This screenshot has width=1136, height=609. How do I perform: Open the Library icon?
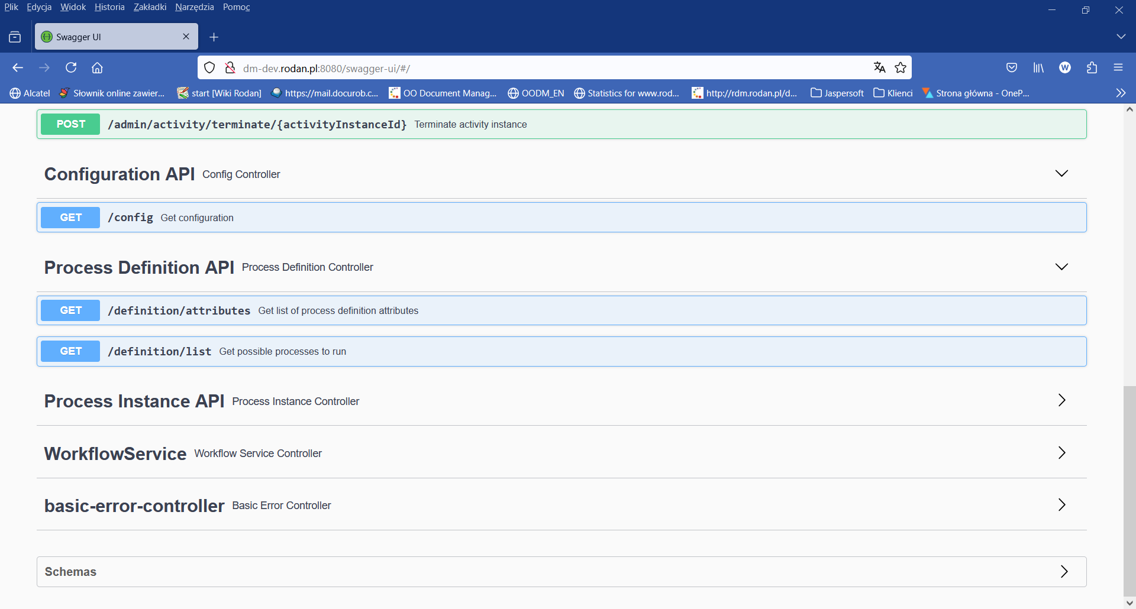point(1038,67)
